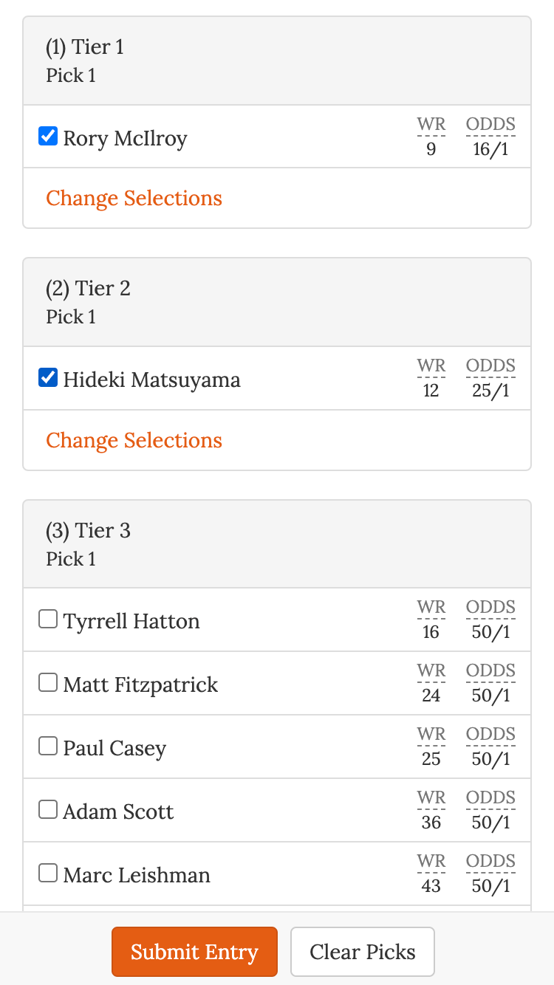Select Matt Fitzpatrick in Tier 3
Screen dimensions: 554x985
[x=47, y=682]
